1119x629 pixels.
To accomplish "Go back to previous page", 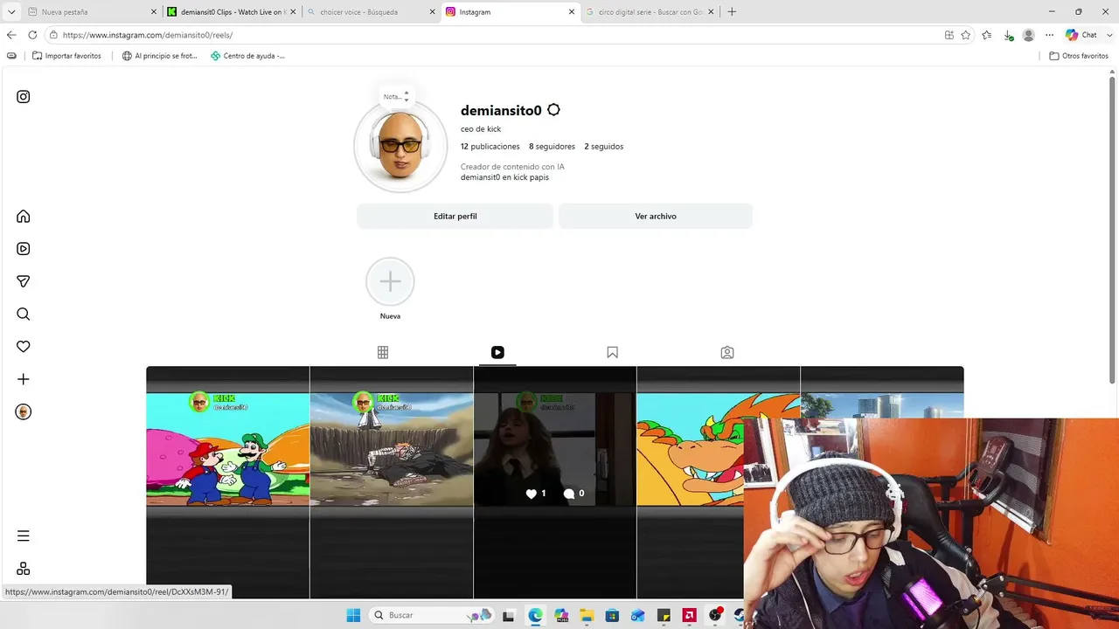I will (11, 35).
